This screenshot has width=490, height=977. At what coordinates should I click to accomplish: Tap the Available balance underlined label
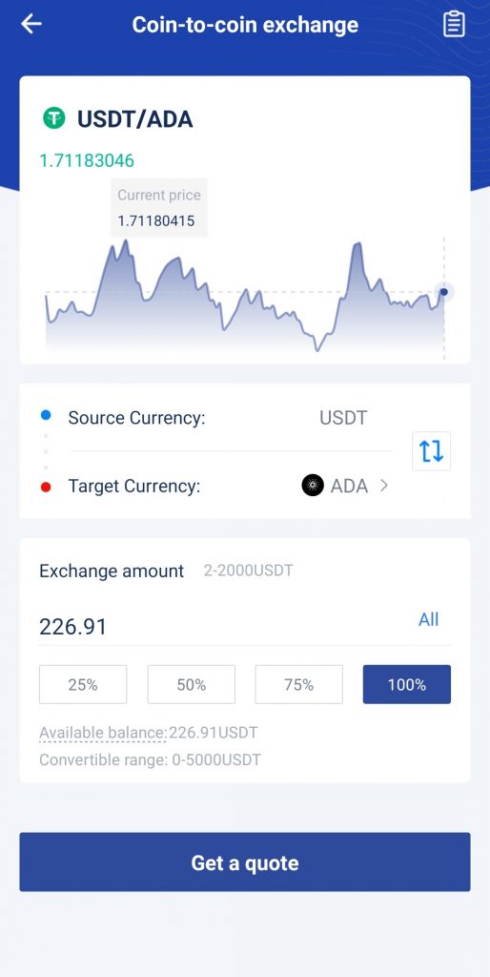pyautogui.click(x=103, y=733)
